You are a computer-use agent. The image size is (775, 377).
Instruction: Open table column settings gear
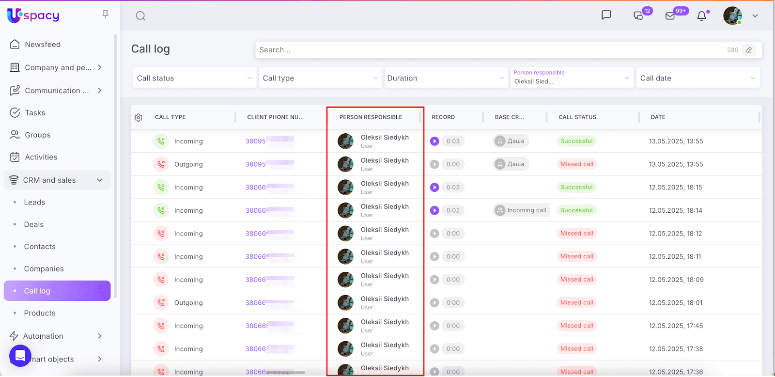[x=139, y=117]
